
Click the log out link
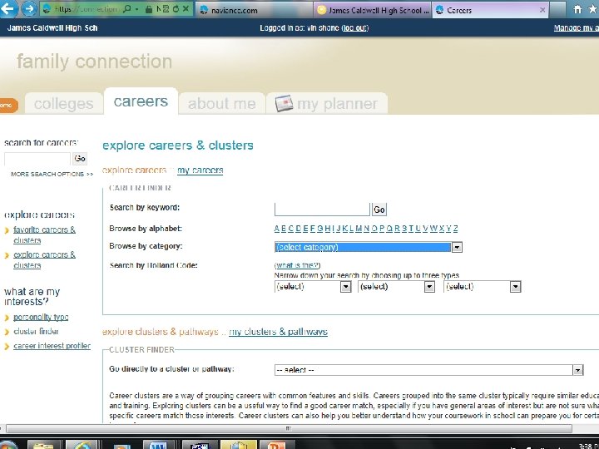click(x=355, y=28)
